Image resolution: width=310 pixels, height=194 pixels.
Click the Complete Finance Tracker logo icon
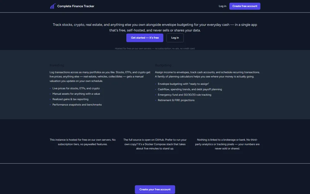[x=53, y=6]
